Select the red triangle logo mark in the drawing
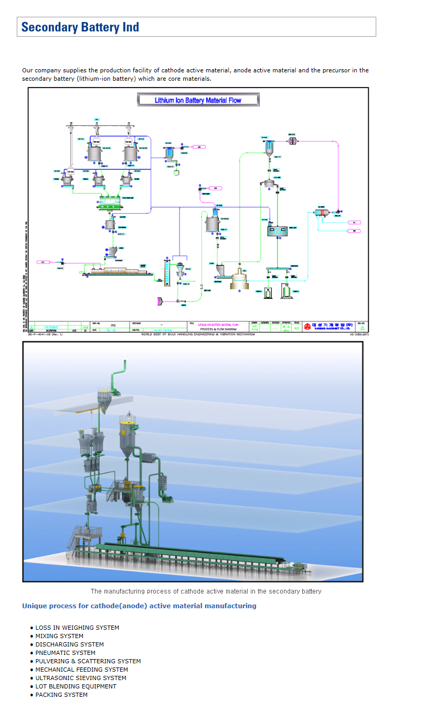This screenshot has width=424, height=722. (x=308, y=326)
